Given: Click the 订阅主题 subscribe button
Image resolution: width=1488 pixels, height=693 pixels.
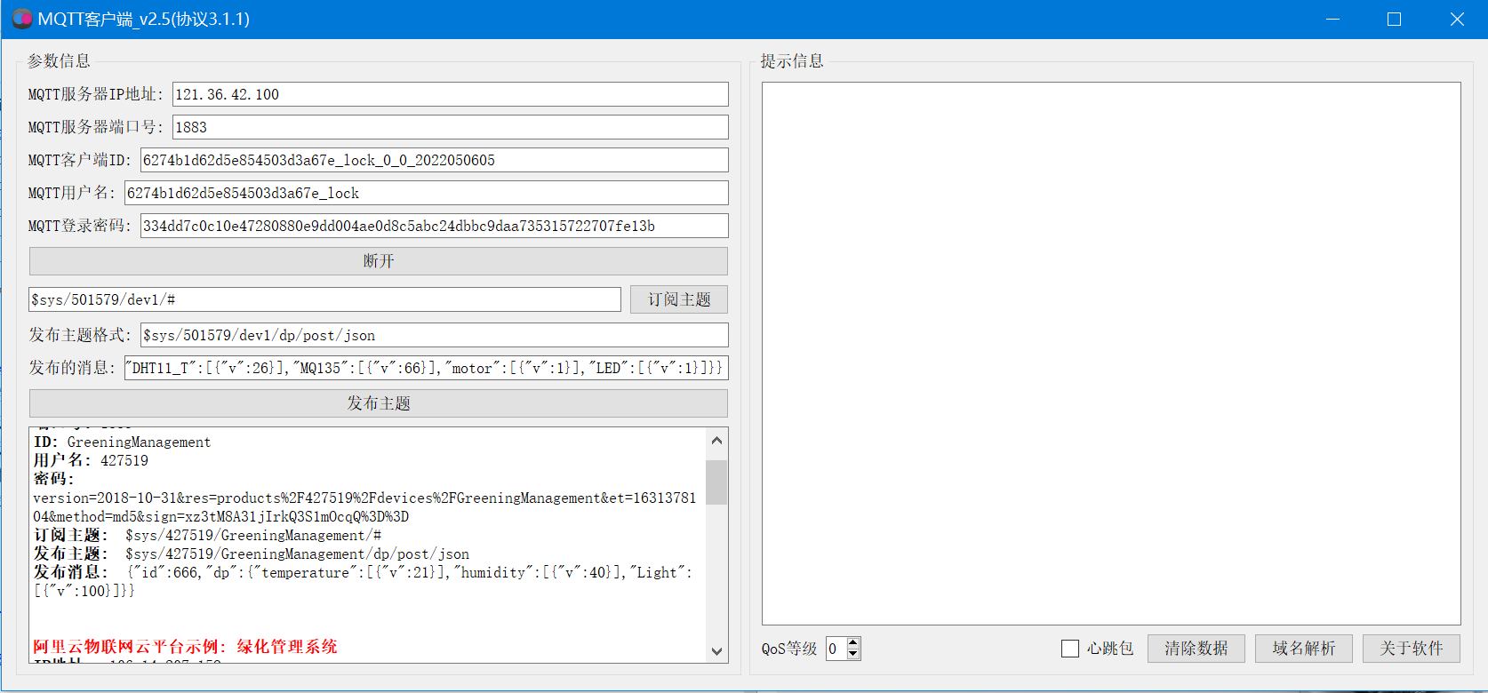Looking at the screenshot, I should pyautogui.click(x=679, y=299).
